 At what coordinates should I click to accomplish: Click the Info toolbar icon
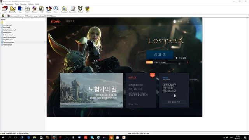(56, 9)
